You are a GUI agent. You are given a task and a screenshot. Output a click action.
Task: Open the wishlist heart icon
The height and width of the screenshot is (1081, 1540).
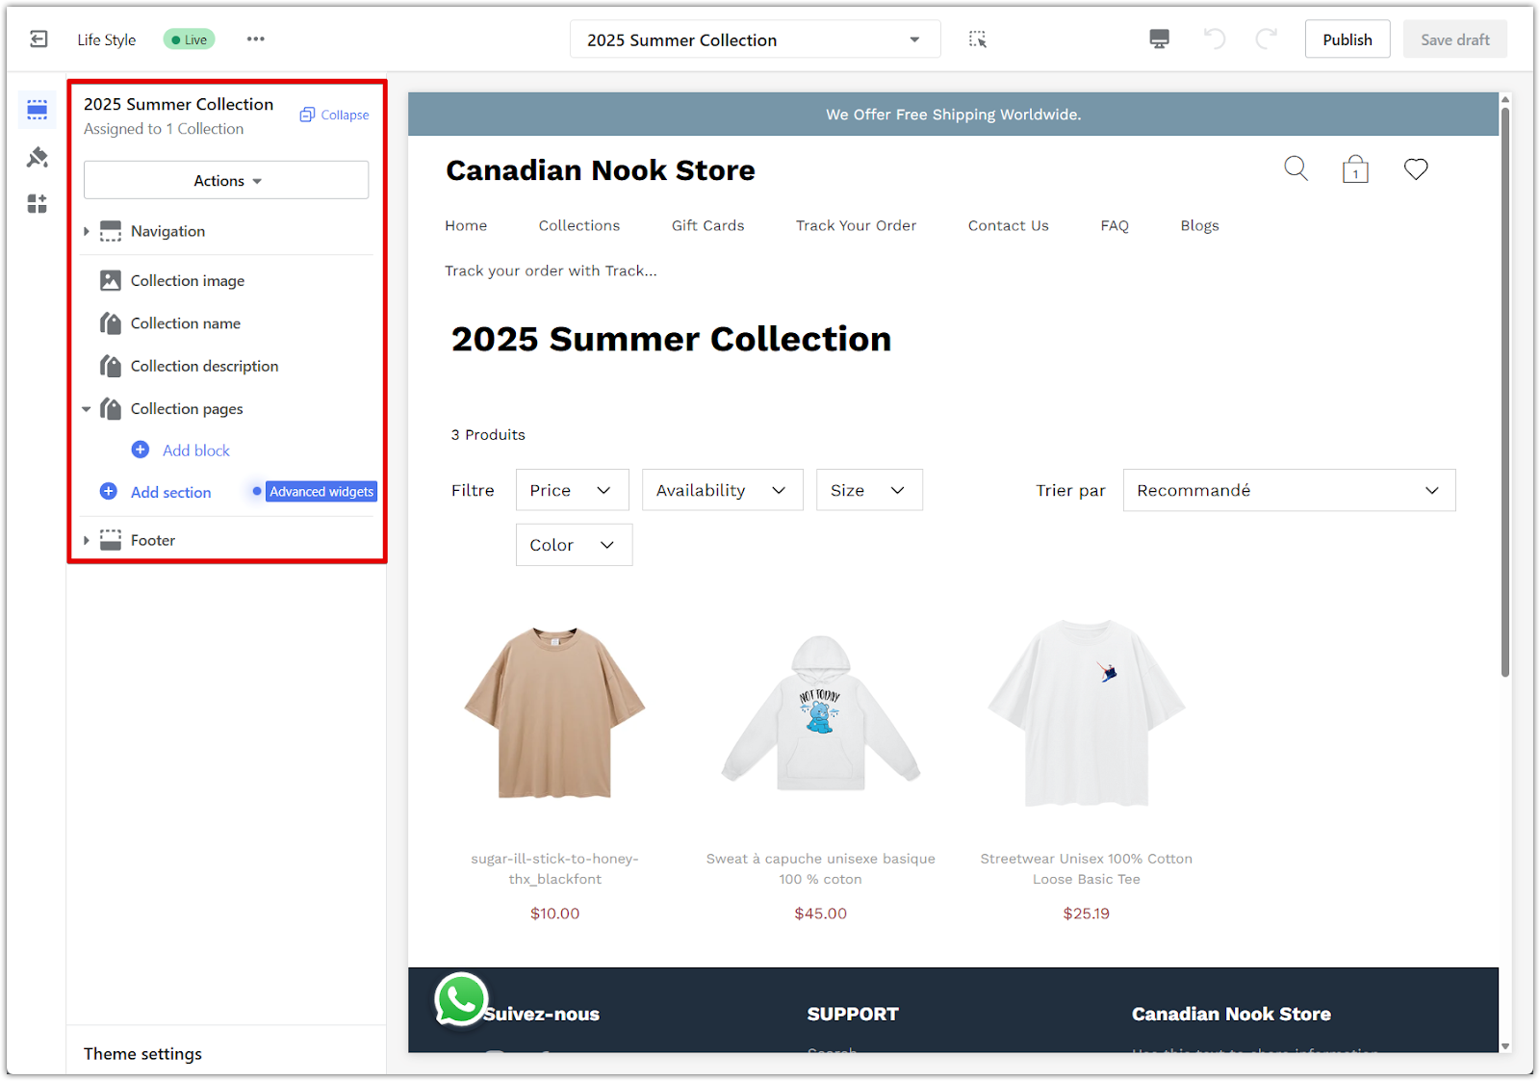1416,169
